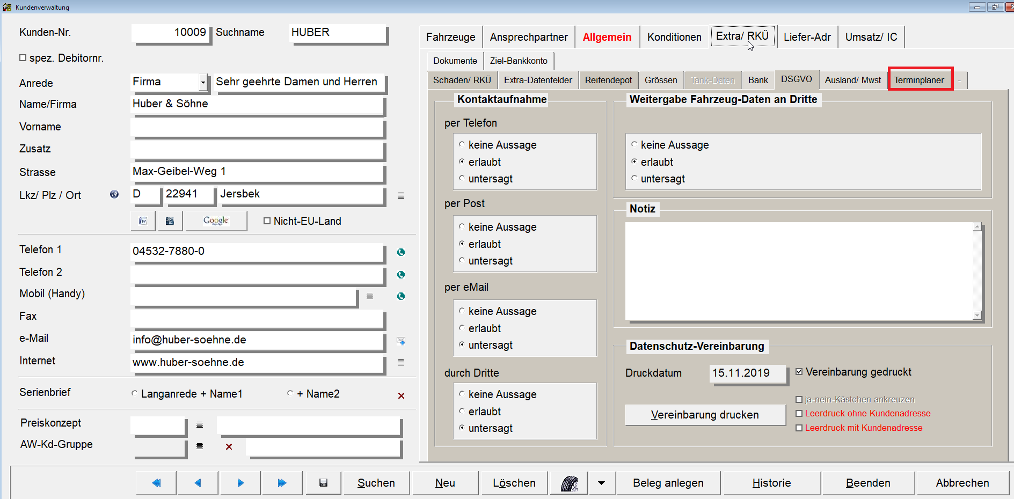
Task: Switch to the Reifendepot sub-tab
Action: (x=608, y=80)
